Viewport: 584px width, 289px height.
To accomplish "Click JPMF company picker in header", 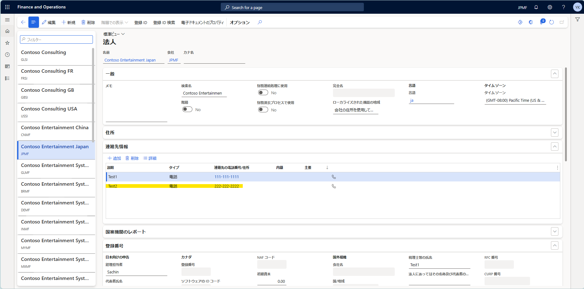I will (523, 7).
